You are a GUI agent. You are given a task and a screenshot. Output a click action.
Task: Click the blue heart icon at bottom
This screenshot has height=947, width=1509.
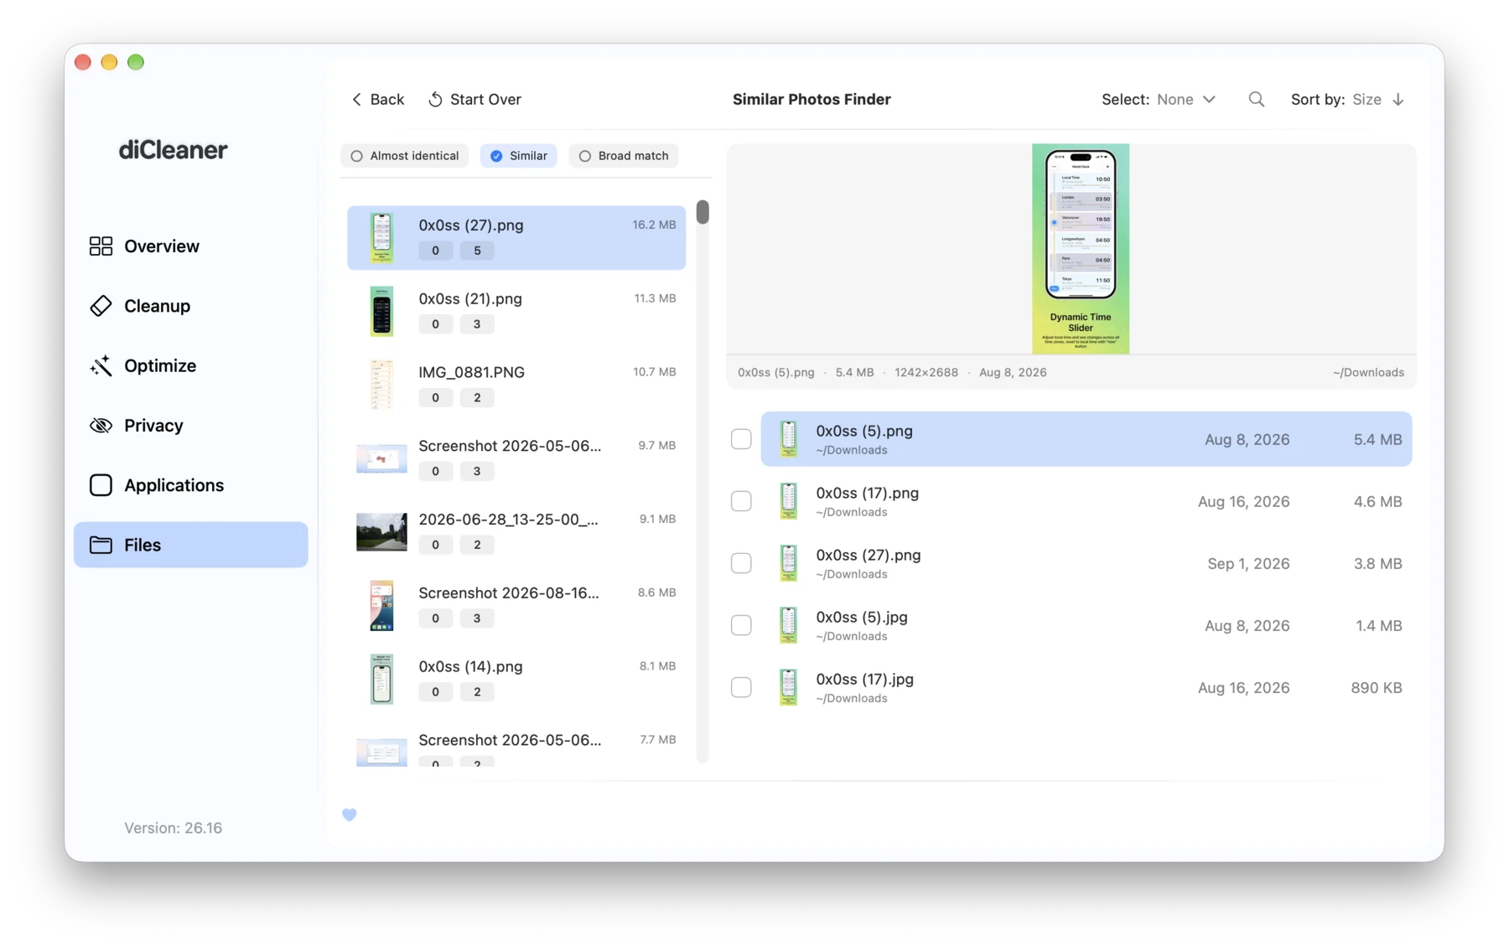(350, 815)
